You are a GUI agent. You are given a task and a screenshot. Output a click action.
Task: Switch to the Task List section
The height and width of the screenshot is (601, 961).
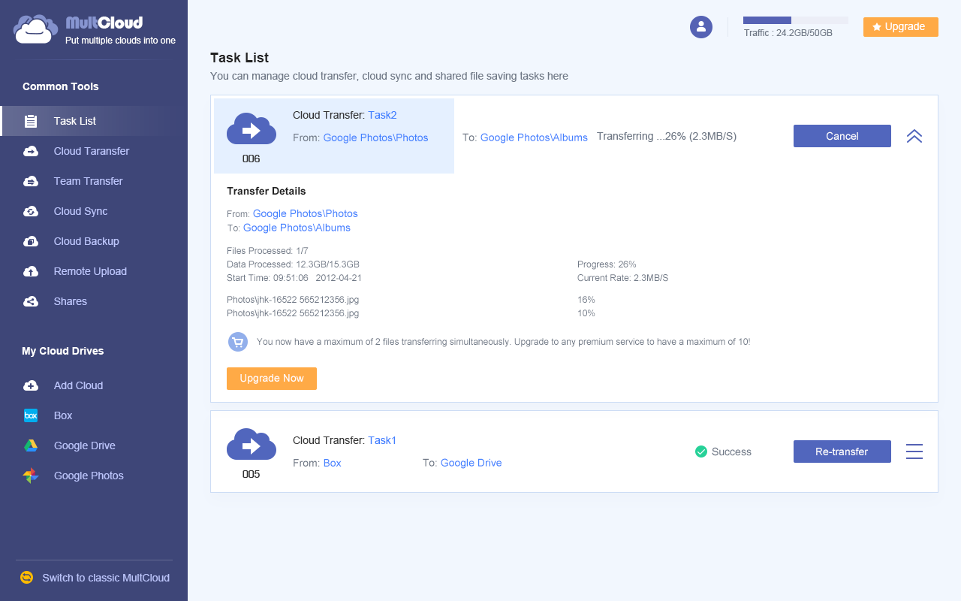coord(74,121)
